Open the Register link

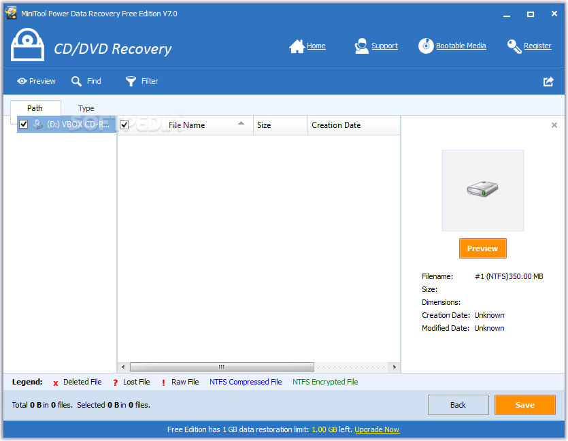[537, 46]
